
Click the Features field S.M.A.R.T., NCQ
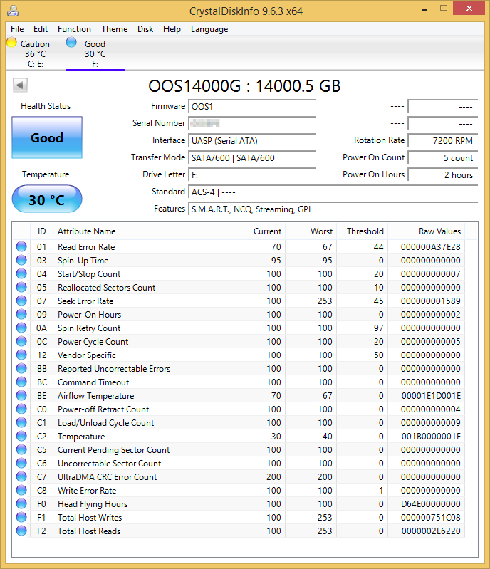(333, 209)
